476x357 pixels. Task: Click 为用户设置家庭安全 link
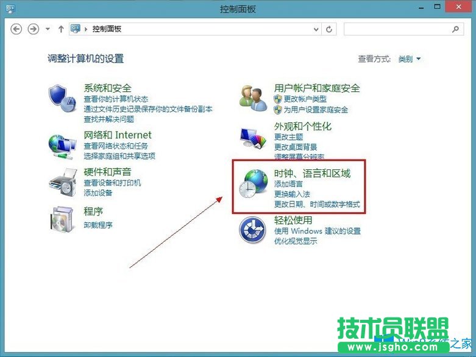316,110
